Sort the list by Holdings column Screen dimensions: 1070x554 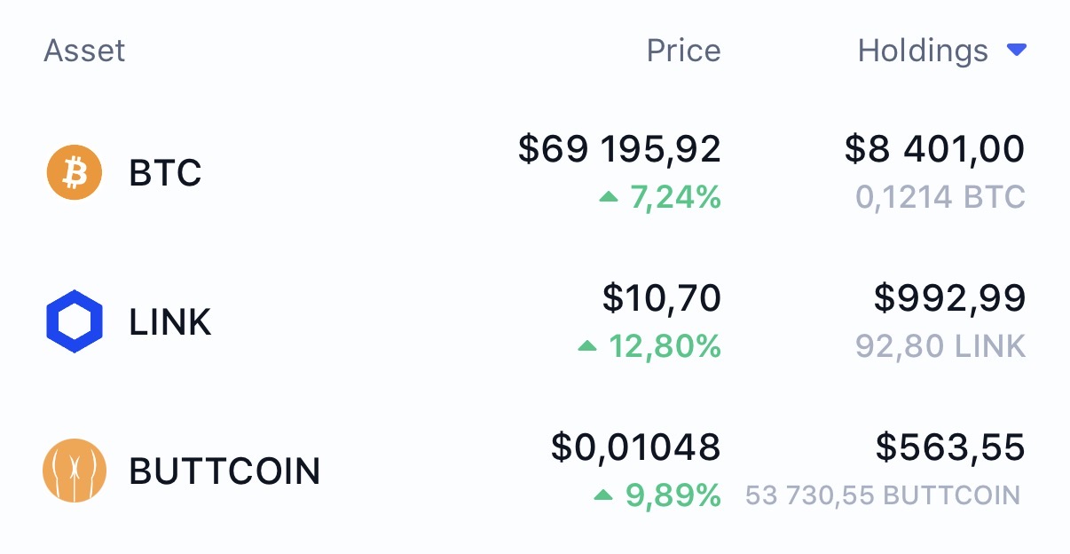tap(923, 51)
